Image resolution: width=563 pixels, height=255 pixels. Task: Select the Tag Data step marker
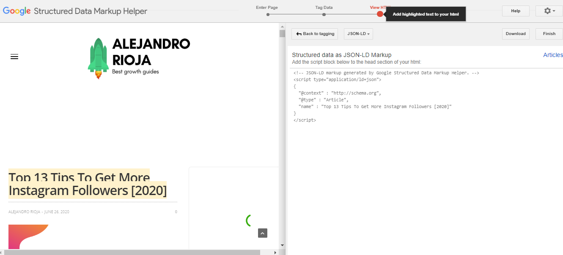click(x=324, y=14)
